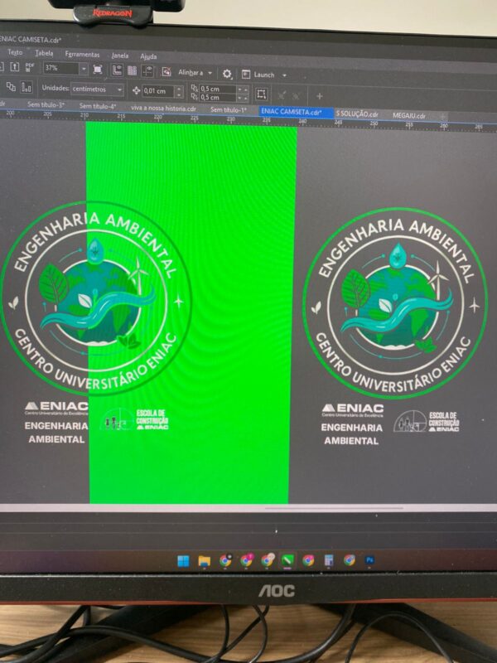This screenshot has width=497, height=663.
Task: Click the full-screen preview icon
Action: [98, 70]
